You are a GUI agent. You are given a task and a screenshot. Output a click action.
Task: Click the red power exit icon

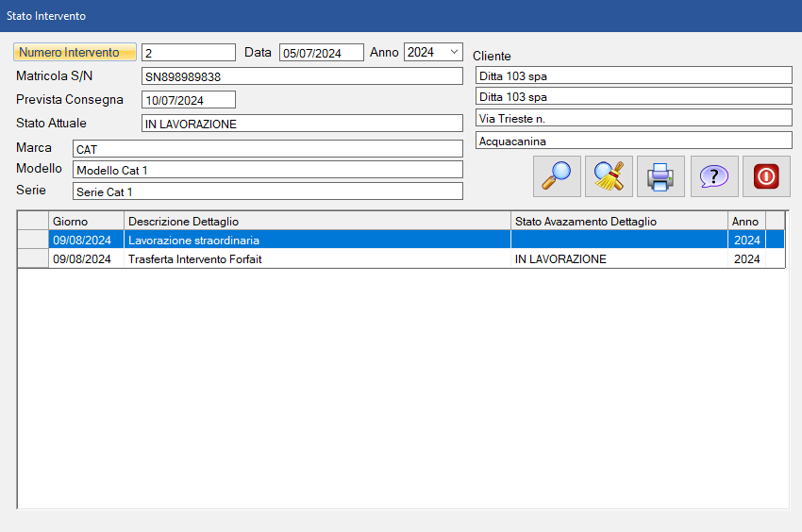[766, 176]
